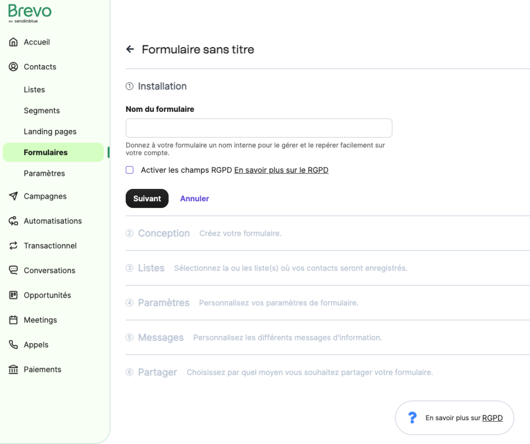The image size is (530, 444).
Task: Click the Conversations chat bubble icon
Action: pyautogui.click(x=13, y=270)
